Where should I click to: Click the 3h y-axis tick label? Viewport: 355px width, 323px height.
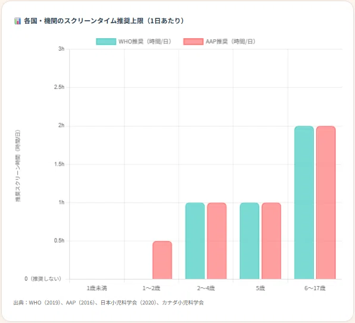tap(61, 49)
